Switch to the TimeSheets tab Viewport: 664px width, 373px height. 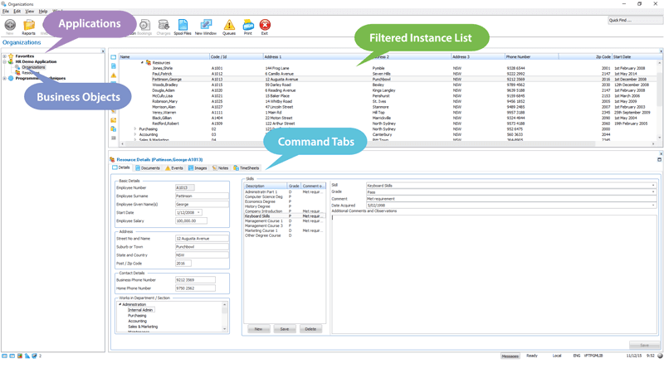coord(247,168)
